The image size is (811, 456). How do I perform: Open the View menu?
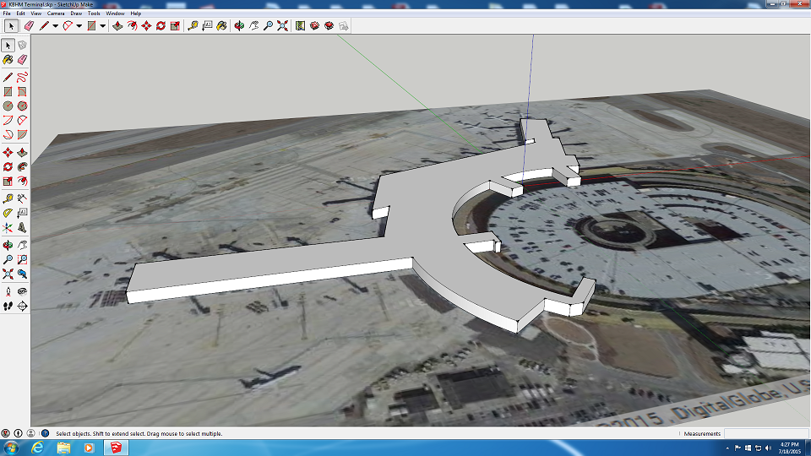pyautogui.click(x=36, y=14)
